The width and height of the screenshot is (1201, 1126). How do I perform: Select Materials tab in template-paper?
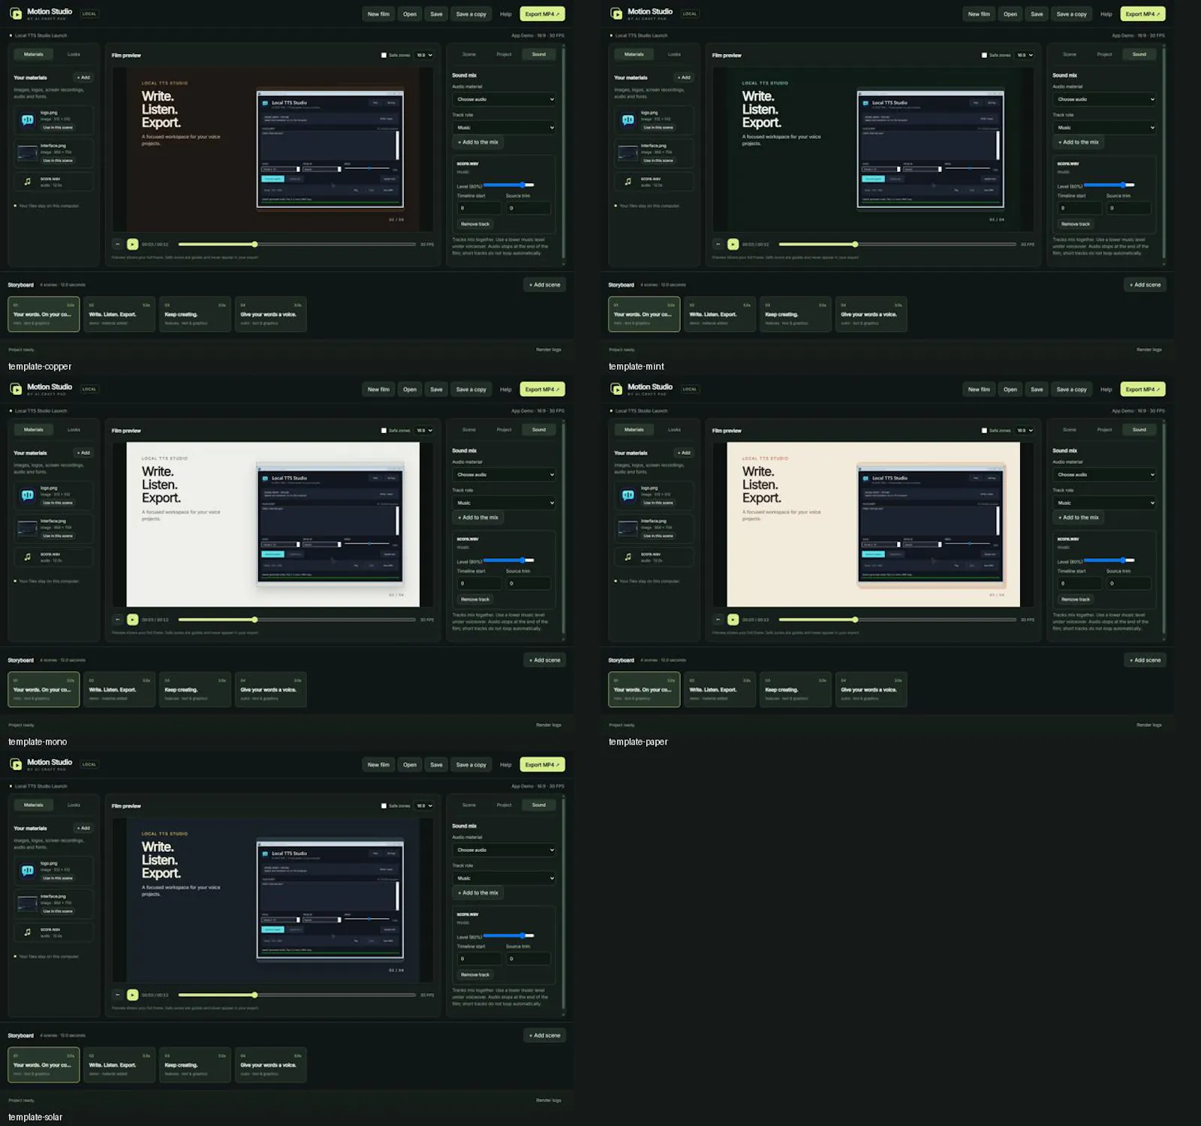coord(634,429)
